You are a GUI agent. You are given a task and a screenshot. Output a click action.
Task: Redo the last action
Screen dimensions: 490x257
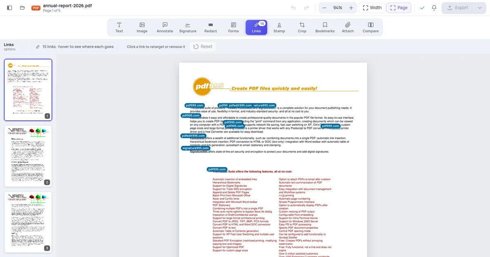click(306, 8)
